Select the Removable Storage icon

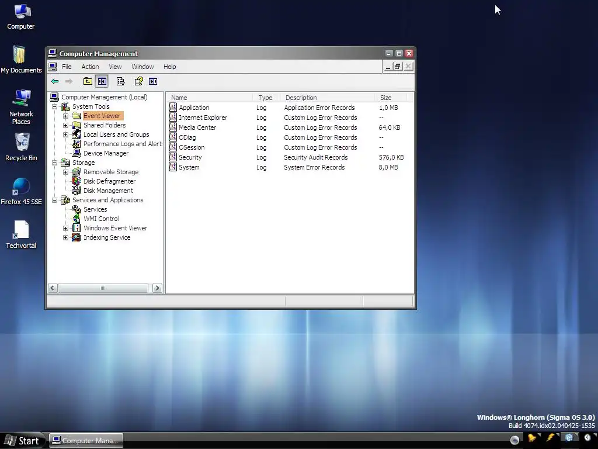click(77, 172)
